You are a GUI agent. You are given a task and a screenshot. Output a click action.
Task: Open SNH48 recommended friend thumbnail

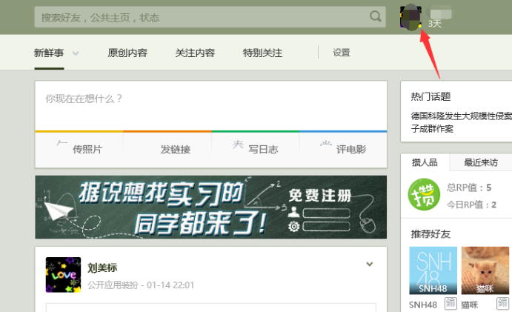click(x=433, y=270)
